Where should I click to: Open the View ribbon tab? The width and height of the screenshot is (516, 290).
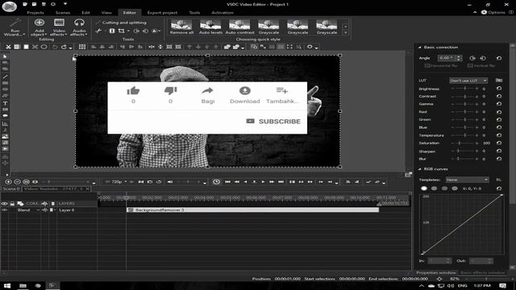coord(106,13)
